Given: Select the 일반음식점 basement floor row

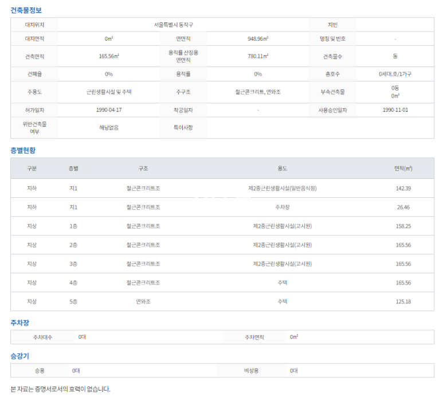Looking at the screenshot, I should click(282, 188).
